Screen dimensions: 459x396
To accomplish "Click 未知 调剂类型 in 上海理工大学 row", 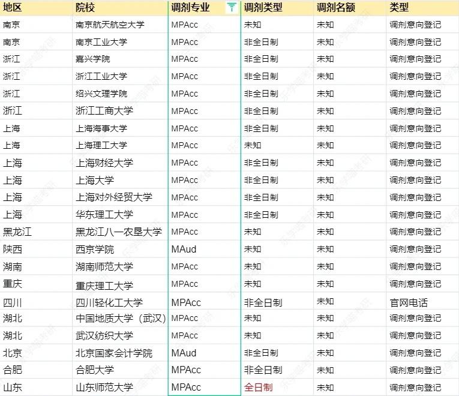I will [x=253, y=145].
